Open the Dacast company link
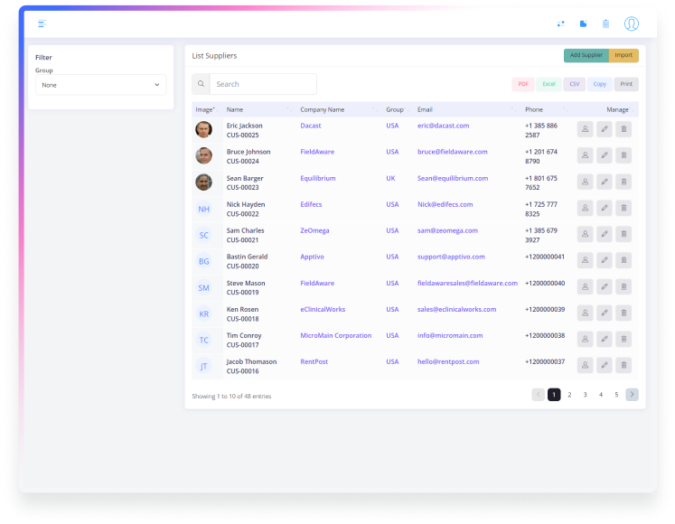 pyautogui.click(x=311, y=126)
